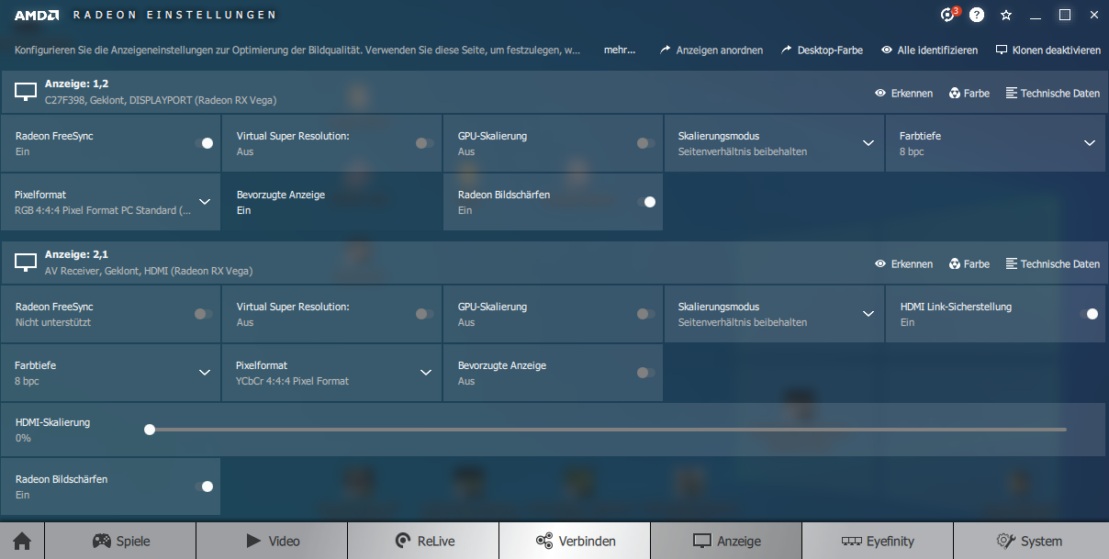
Task: Go to the Home icon tab
Action: 22,541
